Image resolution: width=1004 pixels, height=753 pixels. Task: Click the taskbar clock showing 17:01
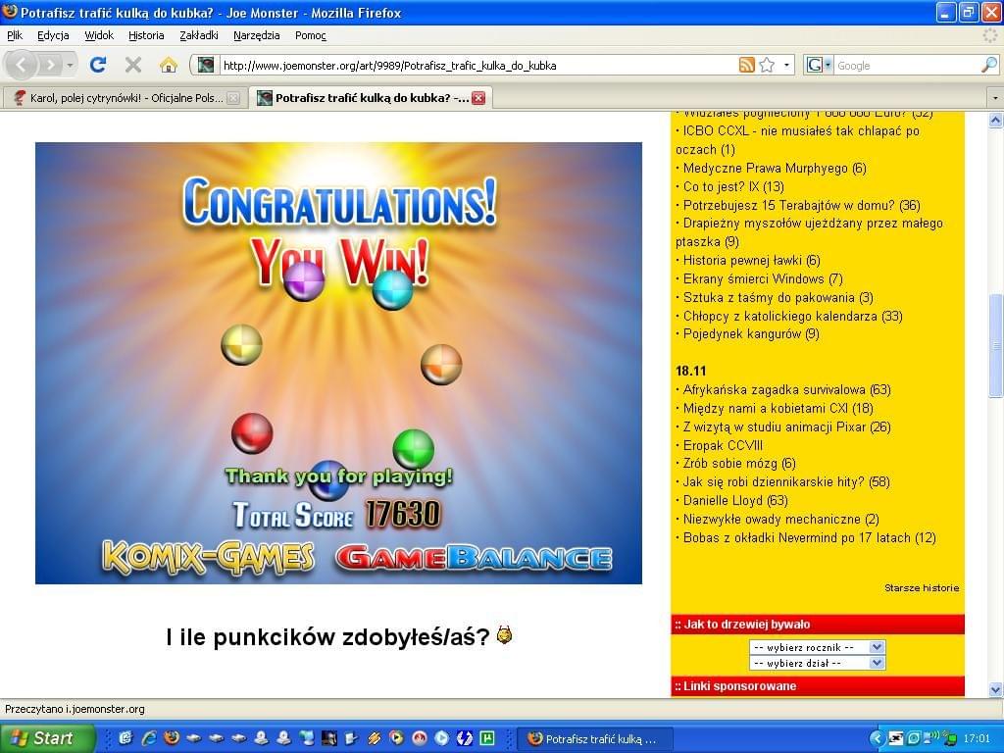tap(977, 739)
